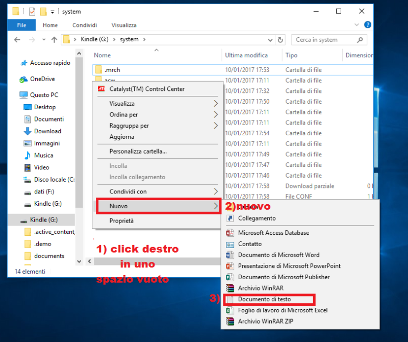Click the Microsoft Access Database icon
The image size is (408, 342).
[x=229, y=233]
